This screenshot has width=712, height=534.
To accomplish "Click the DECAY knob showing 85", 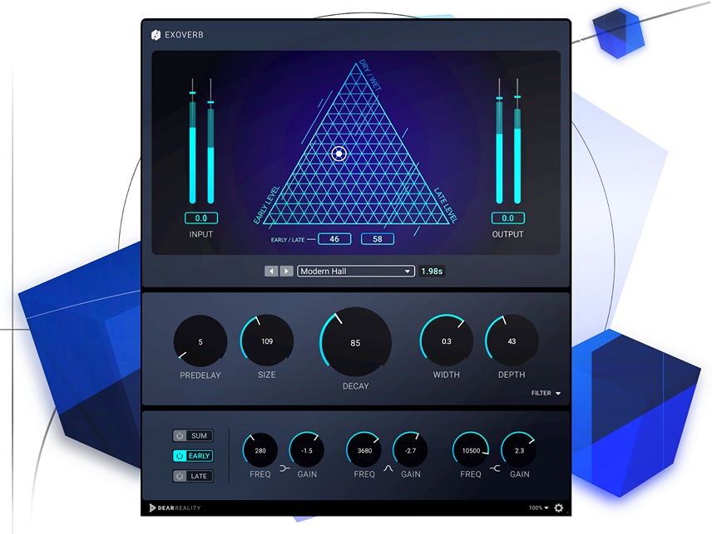I will (x=355, y=343).
